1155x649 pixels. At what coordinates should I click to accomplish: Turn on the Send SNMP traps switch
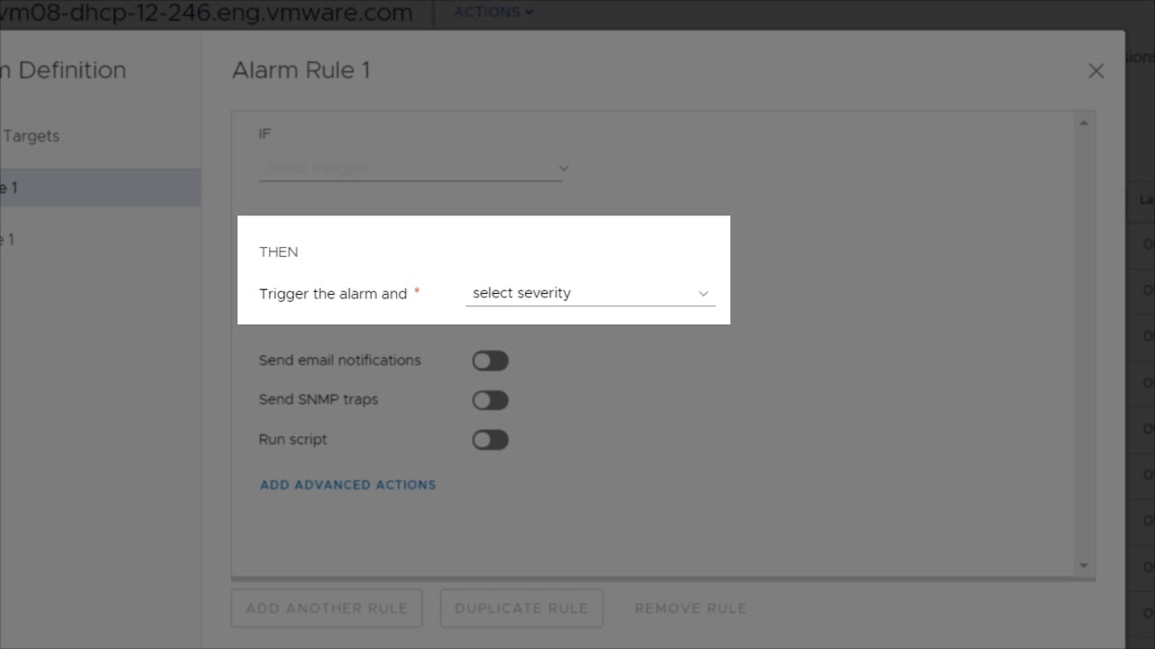[x=490, y=400]
